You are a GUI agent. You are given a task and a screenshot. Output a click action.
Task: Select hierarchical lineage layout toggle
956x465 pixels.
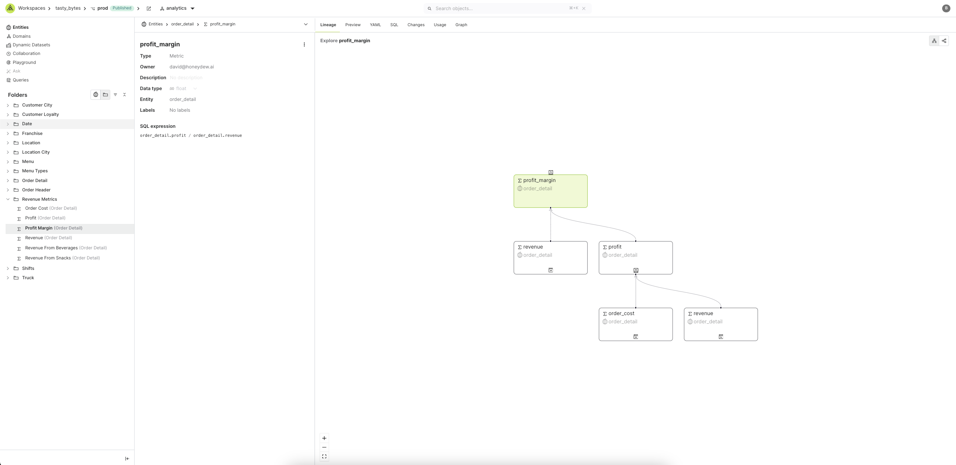point(934,41)
